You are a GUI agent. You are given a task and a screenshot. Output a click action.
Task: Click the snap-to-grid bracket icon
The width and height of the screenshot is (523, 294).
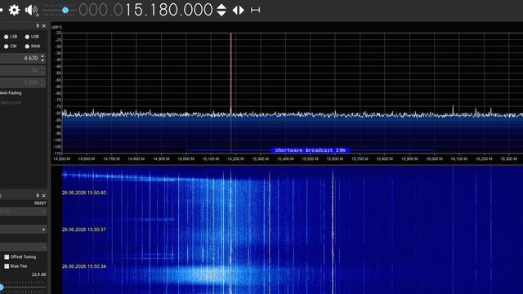(255, 11)
